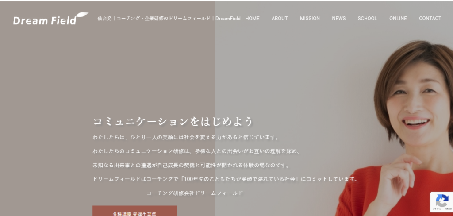Open the HOME menu item

click(252, 19)
